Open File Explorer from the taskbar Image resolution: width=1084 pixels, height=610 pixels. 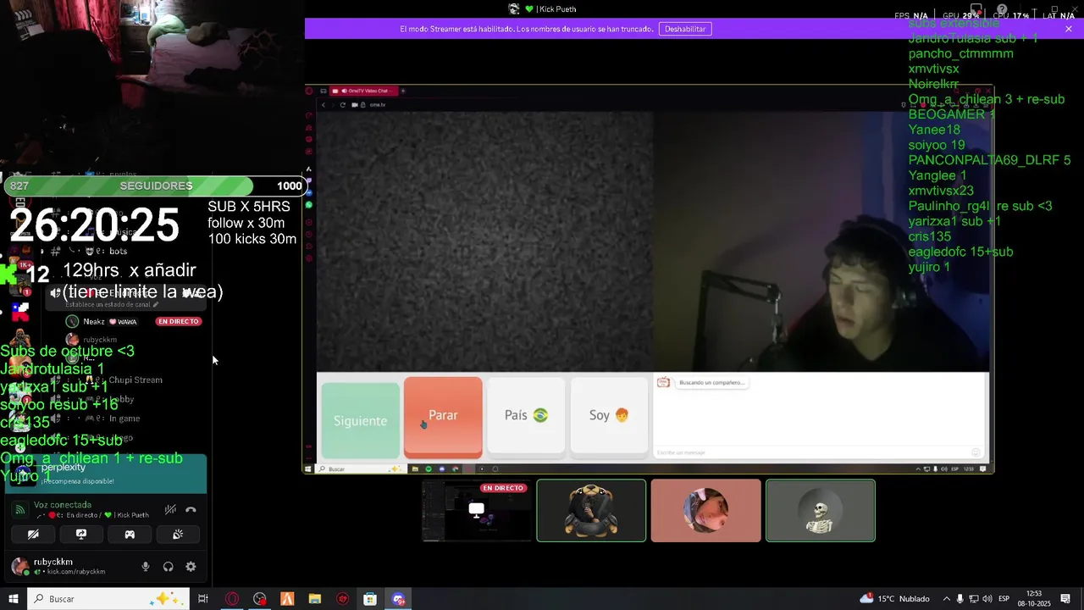tap(315, 599)
